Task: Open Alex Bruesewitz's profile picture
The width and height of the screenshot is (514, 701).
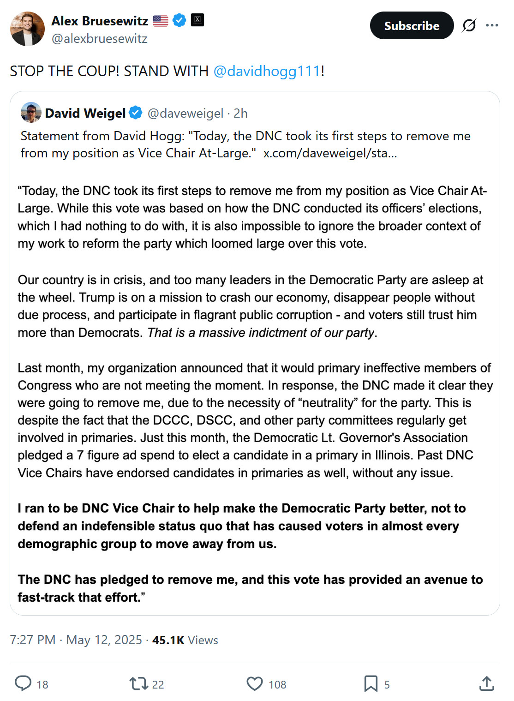Action: [x=27, y=29]
